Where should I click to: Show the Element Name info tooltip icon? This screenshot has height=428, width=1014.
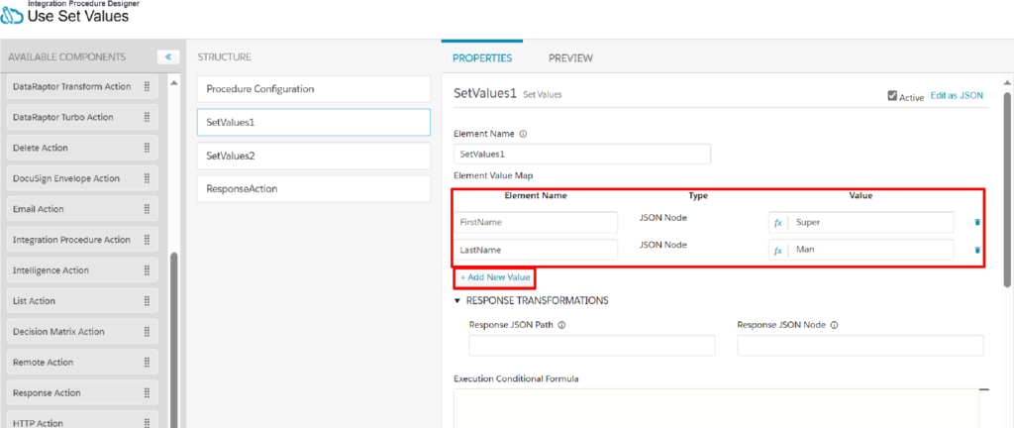tap(523, 135)
